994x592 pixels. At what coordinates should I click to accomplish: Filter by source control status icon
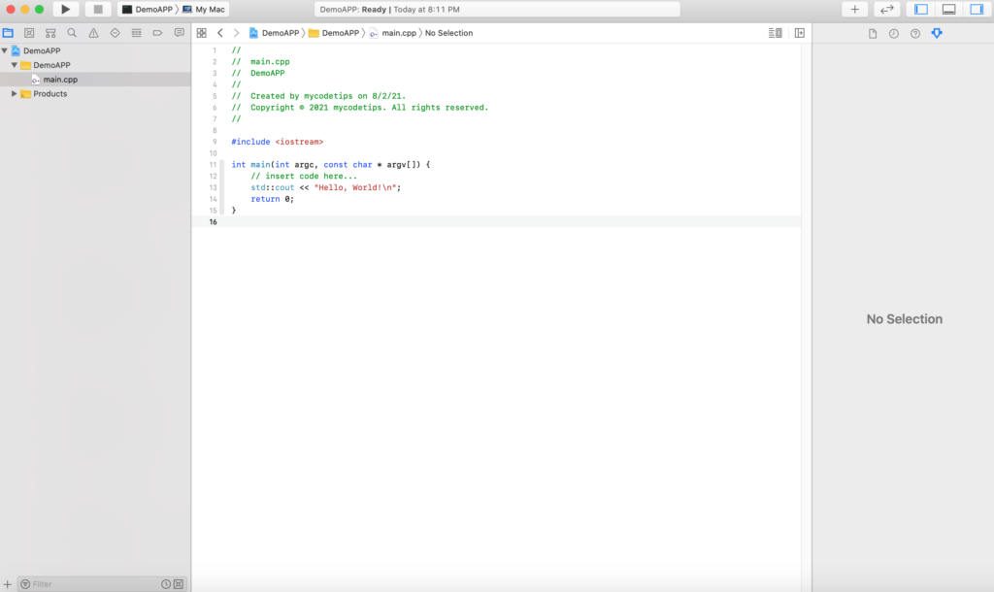coord(179,584)
